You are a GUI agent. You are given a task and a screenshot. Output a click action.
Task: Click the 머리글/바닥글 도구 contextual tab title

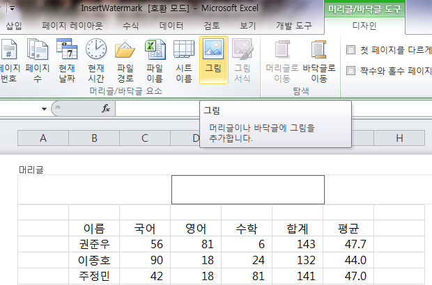point(364,9)
